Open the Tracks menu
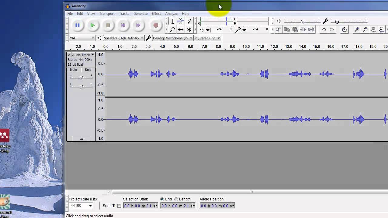The image size is (388, 218). point(124,14)
